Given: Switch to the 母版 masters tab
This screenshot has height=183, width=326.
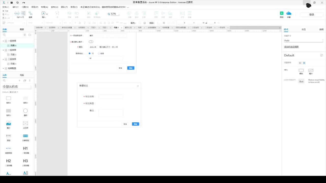Looking at the screenshot, I should coord(22,75).
